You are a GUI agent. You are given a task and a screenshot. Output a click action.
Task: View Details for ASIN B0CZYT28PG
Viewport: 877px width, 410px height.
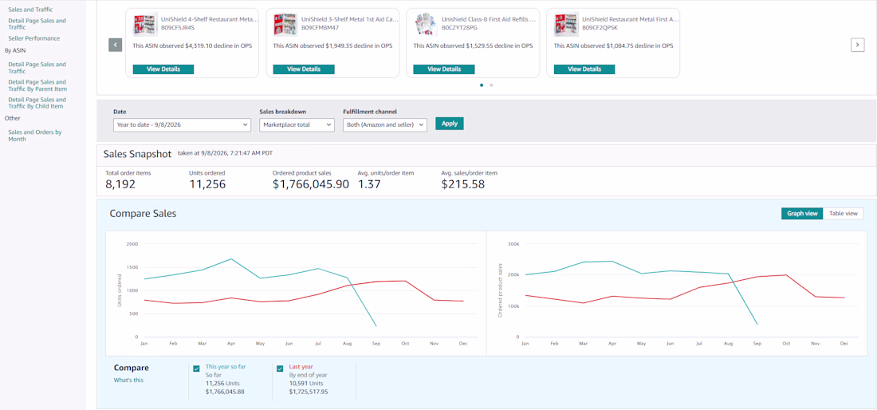click(444, 69)
